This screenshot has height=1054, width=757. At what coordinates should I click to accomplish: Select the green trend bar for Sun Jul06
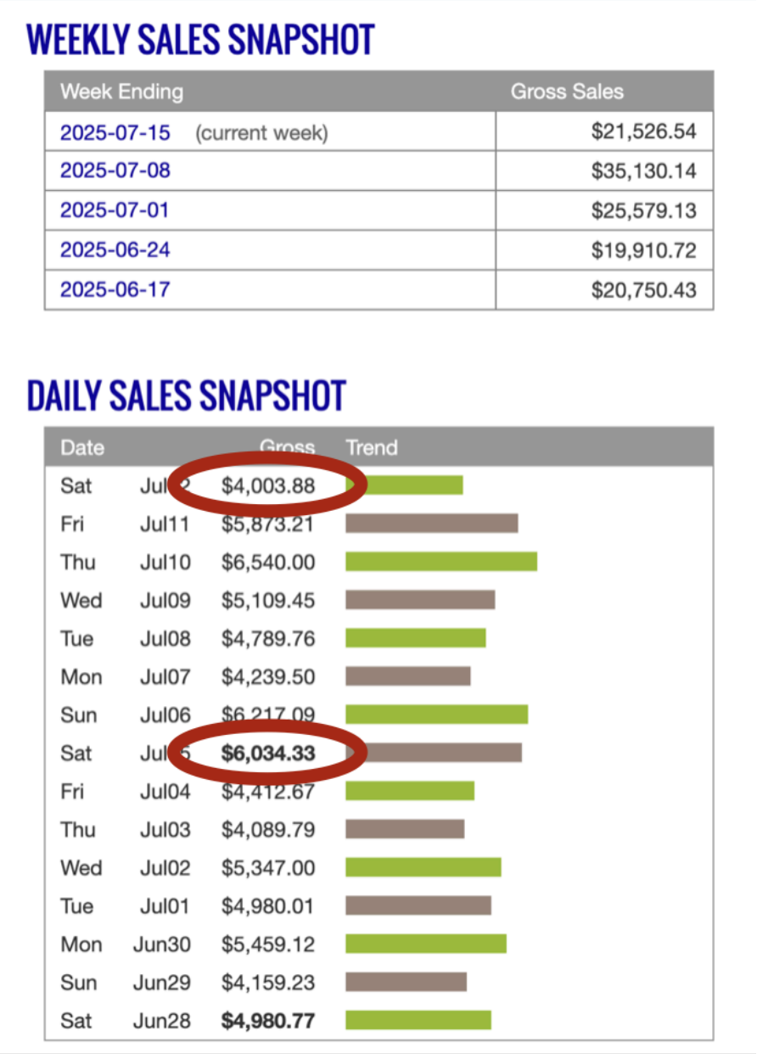pos(436,715)
